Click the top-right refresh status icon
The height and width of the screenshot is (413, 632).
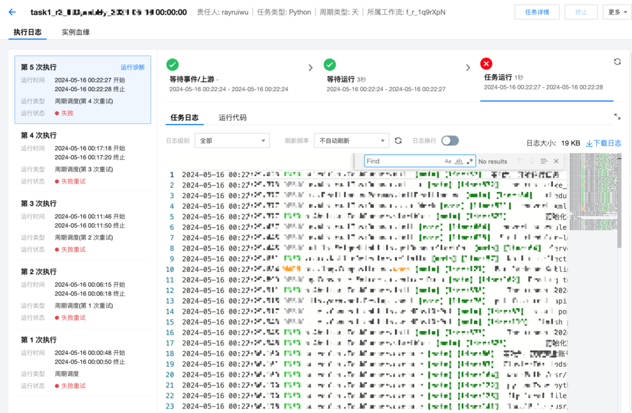(x=617, y=61)
